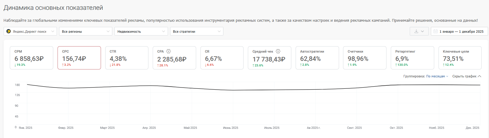Collapse chart with Скрыть график
The width and height of the screenshot is (489, 138).
pos(467,76)
